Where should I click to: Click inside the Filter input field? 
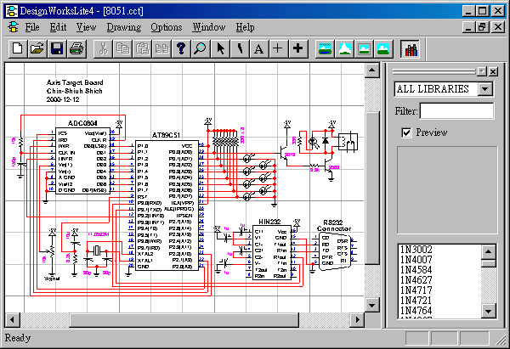click(456, 111)
